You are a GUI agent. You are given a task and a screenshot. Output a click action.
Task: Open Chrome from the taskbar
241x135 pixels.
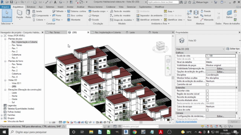coord(134,132)
